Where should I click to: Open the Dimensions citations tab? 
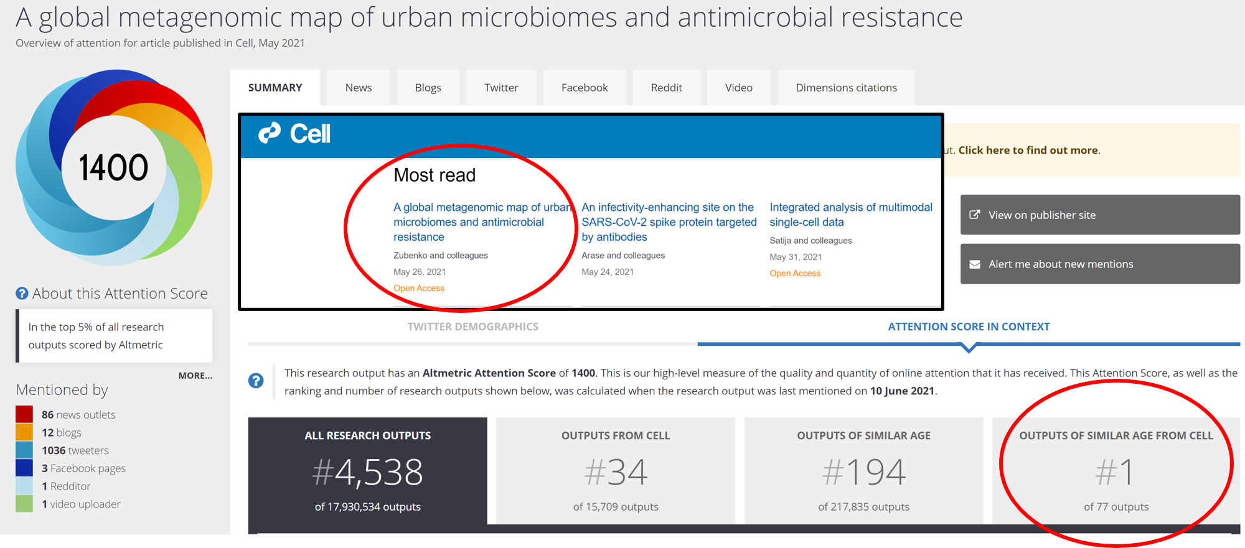coord(846,88)
